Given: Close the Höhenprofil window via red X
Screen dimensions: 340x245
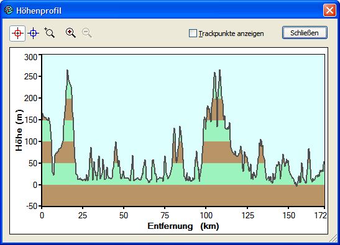Looking at the screenshot, I should [329, 10].
